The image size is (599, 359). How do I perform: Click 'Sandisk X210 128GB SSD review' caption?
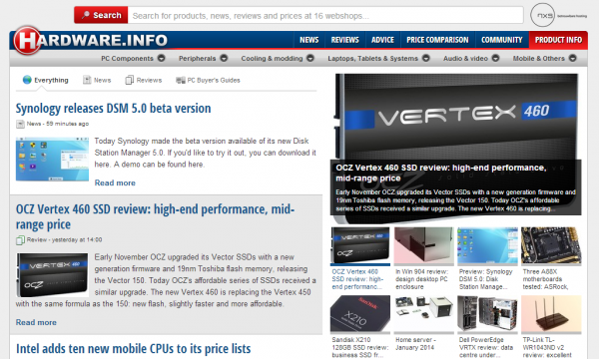tap(360, 347)
